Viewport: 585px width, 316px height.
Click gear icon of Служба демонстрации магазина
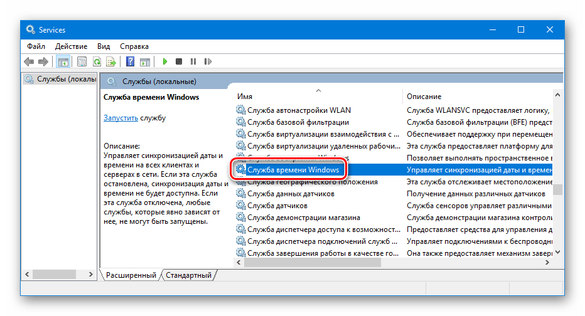click(240, 217)
